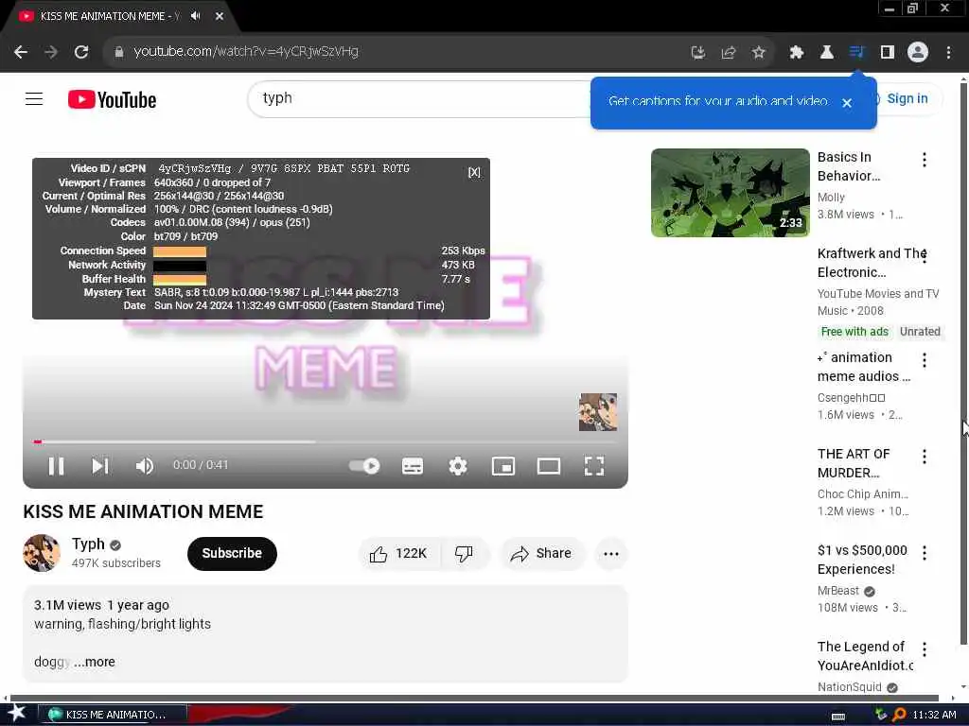Go to YouTube home logo

(x=112, y=99)
